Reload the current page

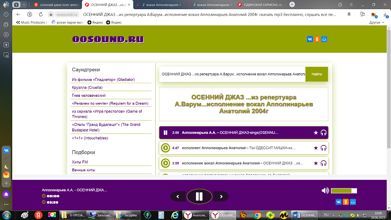tap(41, 14)
